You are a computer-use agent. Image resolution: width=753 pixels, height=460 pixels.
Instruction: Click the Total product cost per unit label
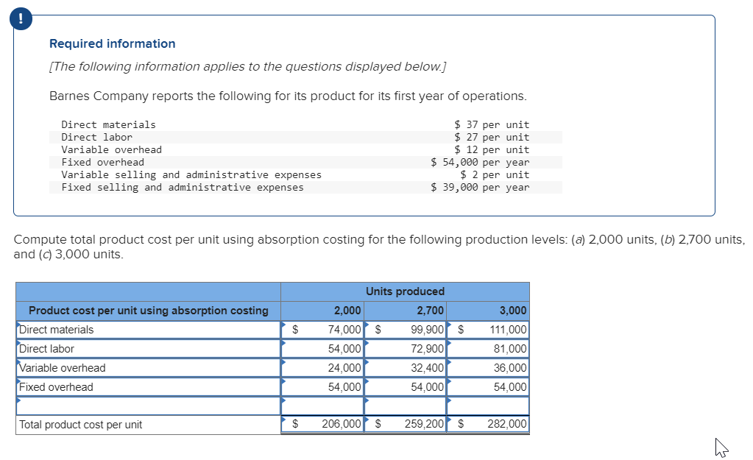[x=81, y=425]
